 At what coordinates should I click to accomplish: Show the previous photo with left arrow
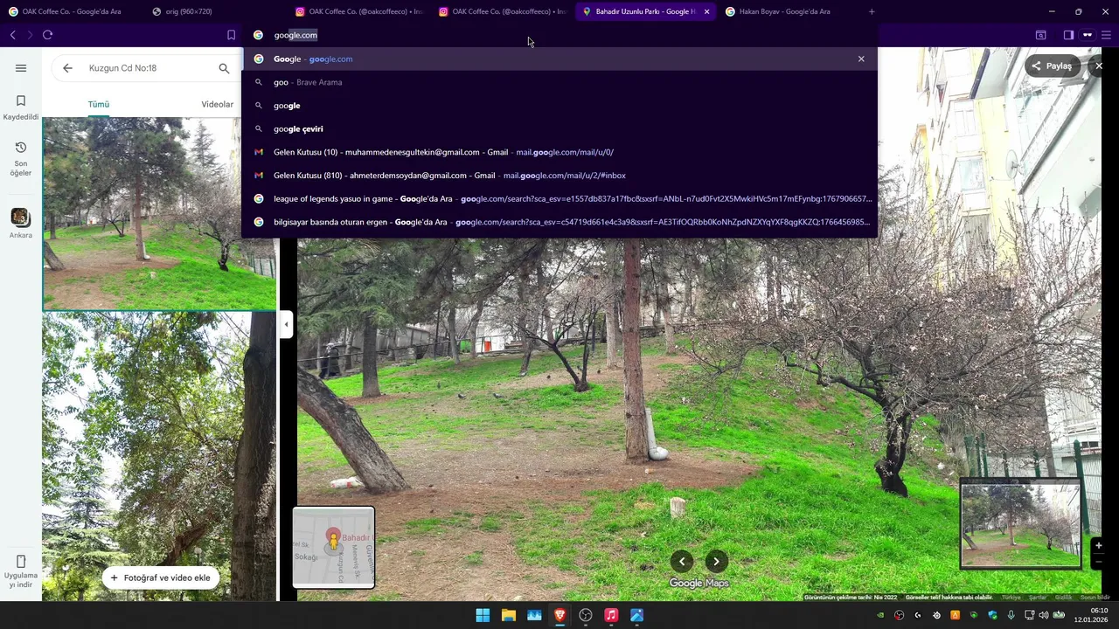pyautogui.click(x=682, y=562)
